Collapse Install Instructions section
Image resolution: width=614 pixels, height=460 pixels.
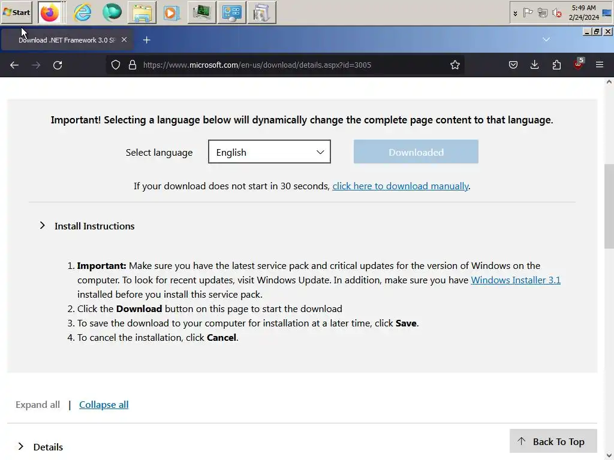[87, 226]
